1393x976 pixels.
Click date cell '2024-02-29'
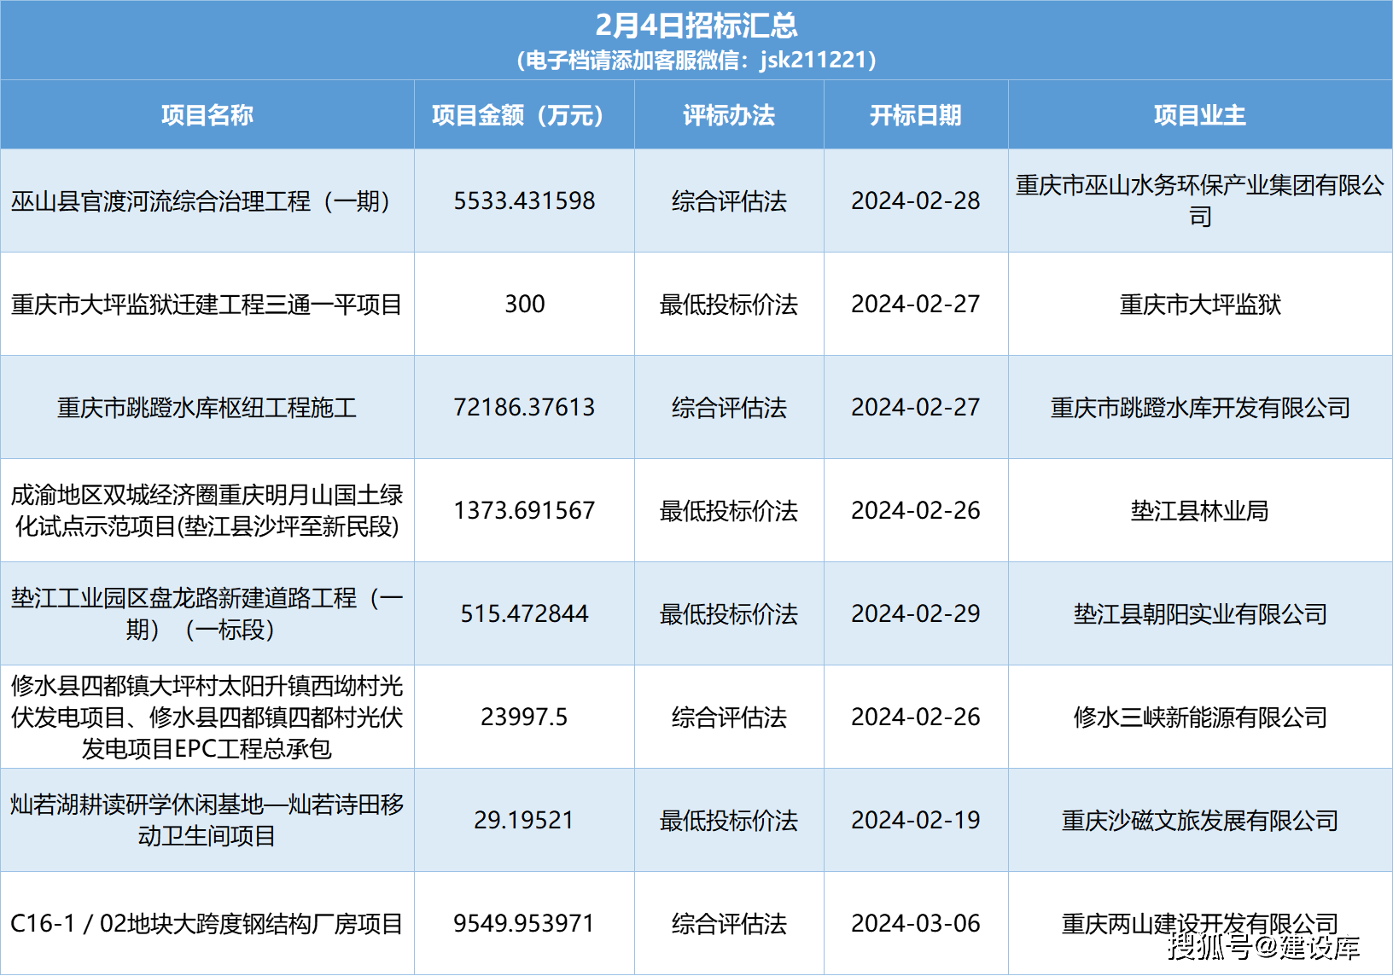pos(916,614)
